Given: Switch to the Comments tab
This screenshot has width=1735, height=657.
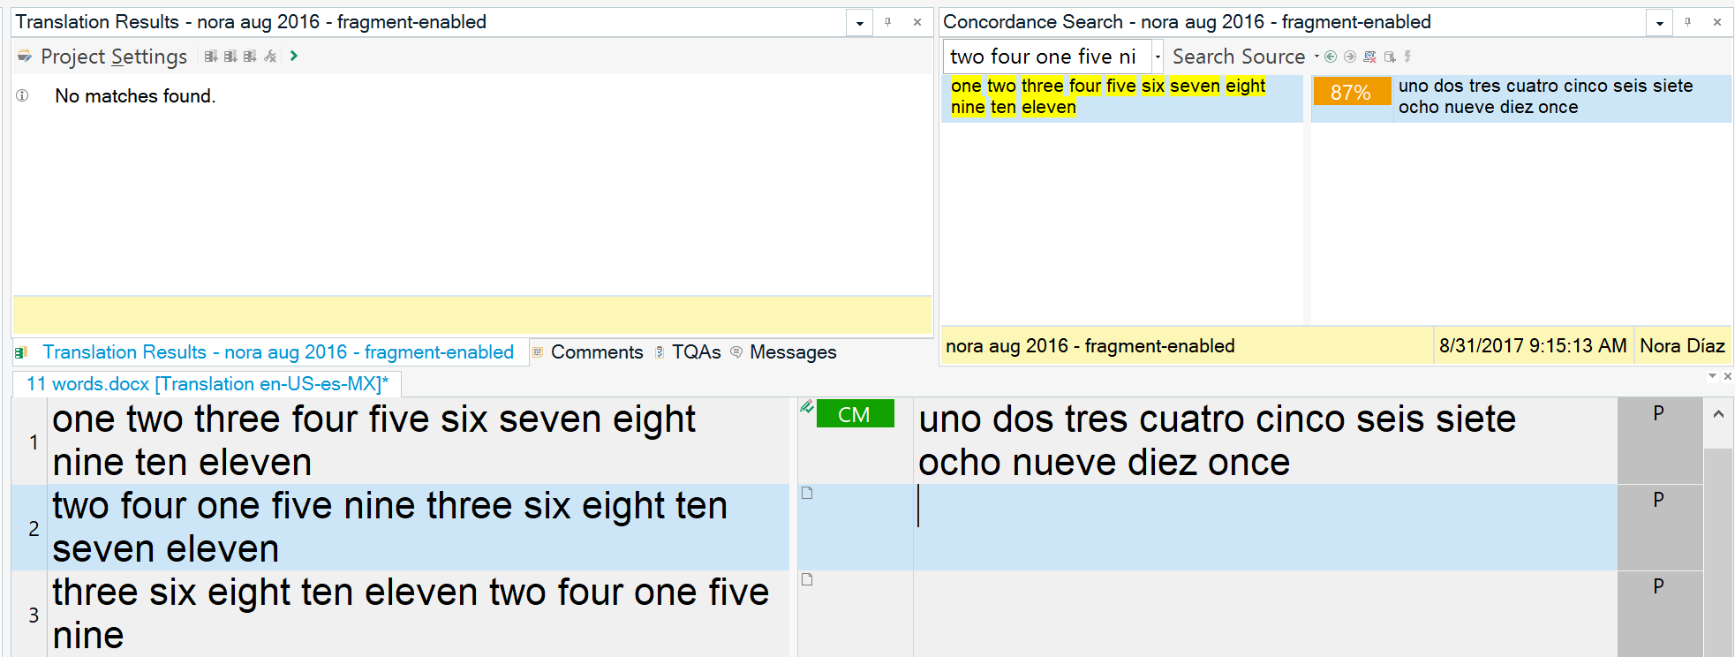Looking at the screenshot, I should point(596,352).
